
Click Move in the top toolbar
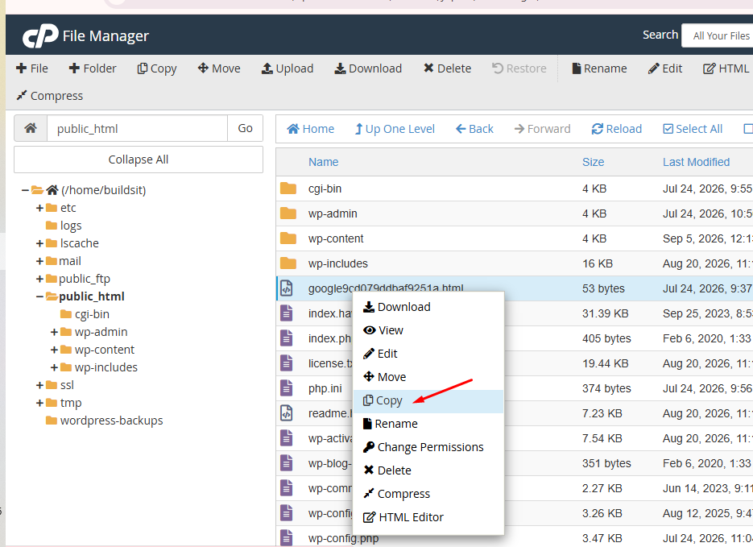click(x=219, y=68)
